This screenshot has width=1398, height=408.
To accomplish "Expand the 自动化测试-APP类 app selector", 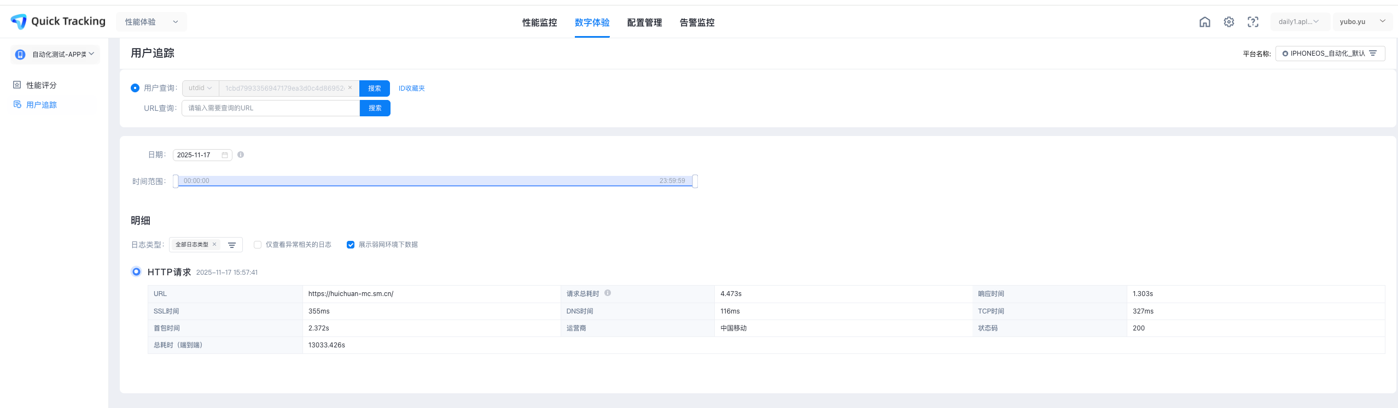I will coord(55,54).
